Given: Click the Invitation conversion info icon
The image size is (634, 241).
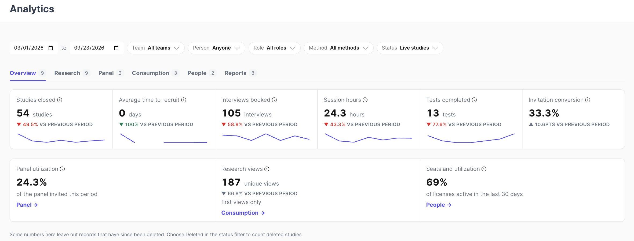Looking at the screenshot, I should [588, 100].
